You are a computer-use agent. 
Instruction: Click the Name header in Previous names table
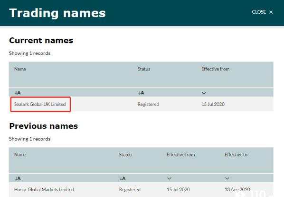20,155
